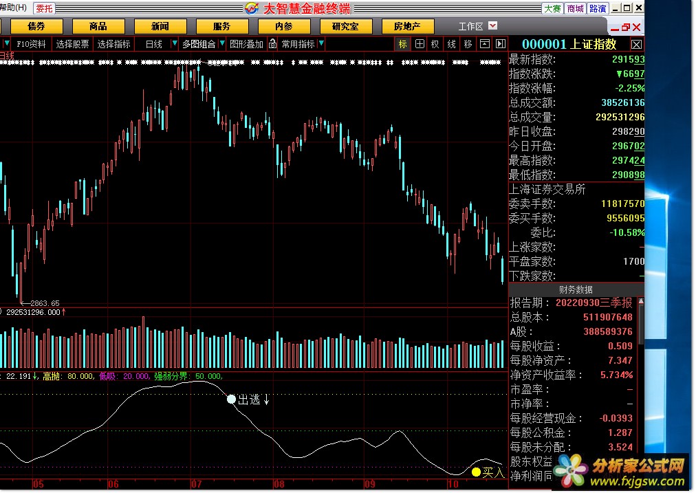Click the 财务数据 panel header
The image size is (696, 493).
pyautogui.click(x=576, y=289)
